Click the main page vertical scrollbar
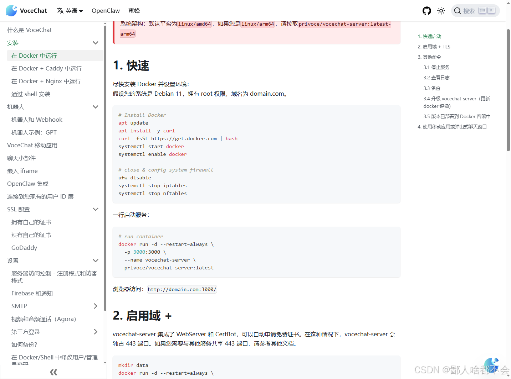 (508, 90)
